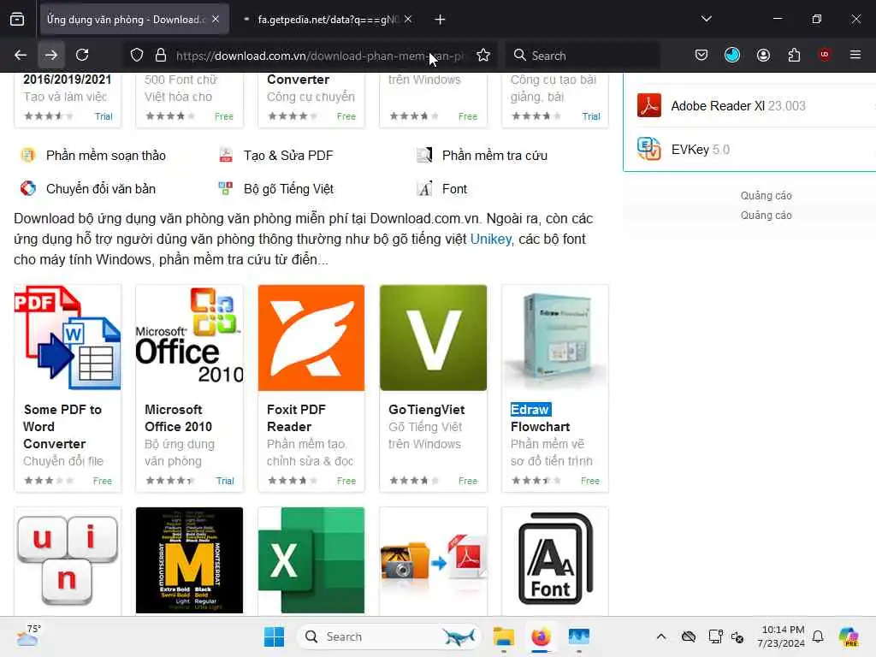Click the GoTiengViet green V icon
This screenshot has height=657, width=876.
(x=433, y=337)
